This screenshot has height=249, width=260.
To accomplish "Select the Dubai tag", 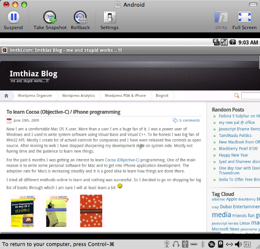I will pos(226,207).
